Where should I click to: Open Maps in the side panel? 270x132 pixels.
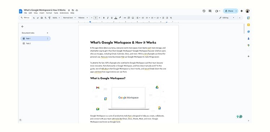248,45
